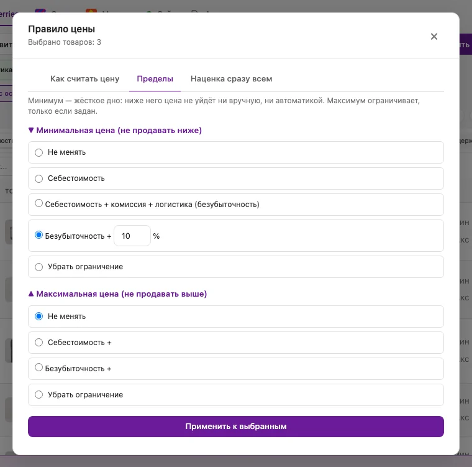Switch to the Как считать цену tab
This screenshot has height=467, width=472.
tap(84, 79)
